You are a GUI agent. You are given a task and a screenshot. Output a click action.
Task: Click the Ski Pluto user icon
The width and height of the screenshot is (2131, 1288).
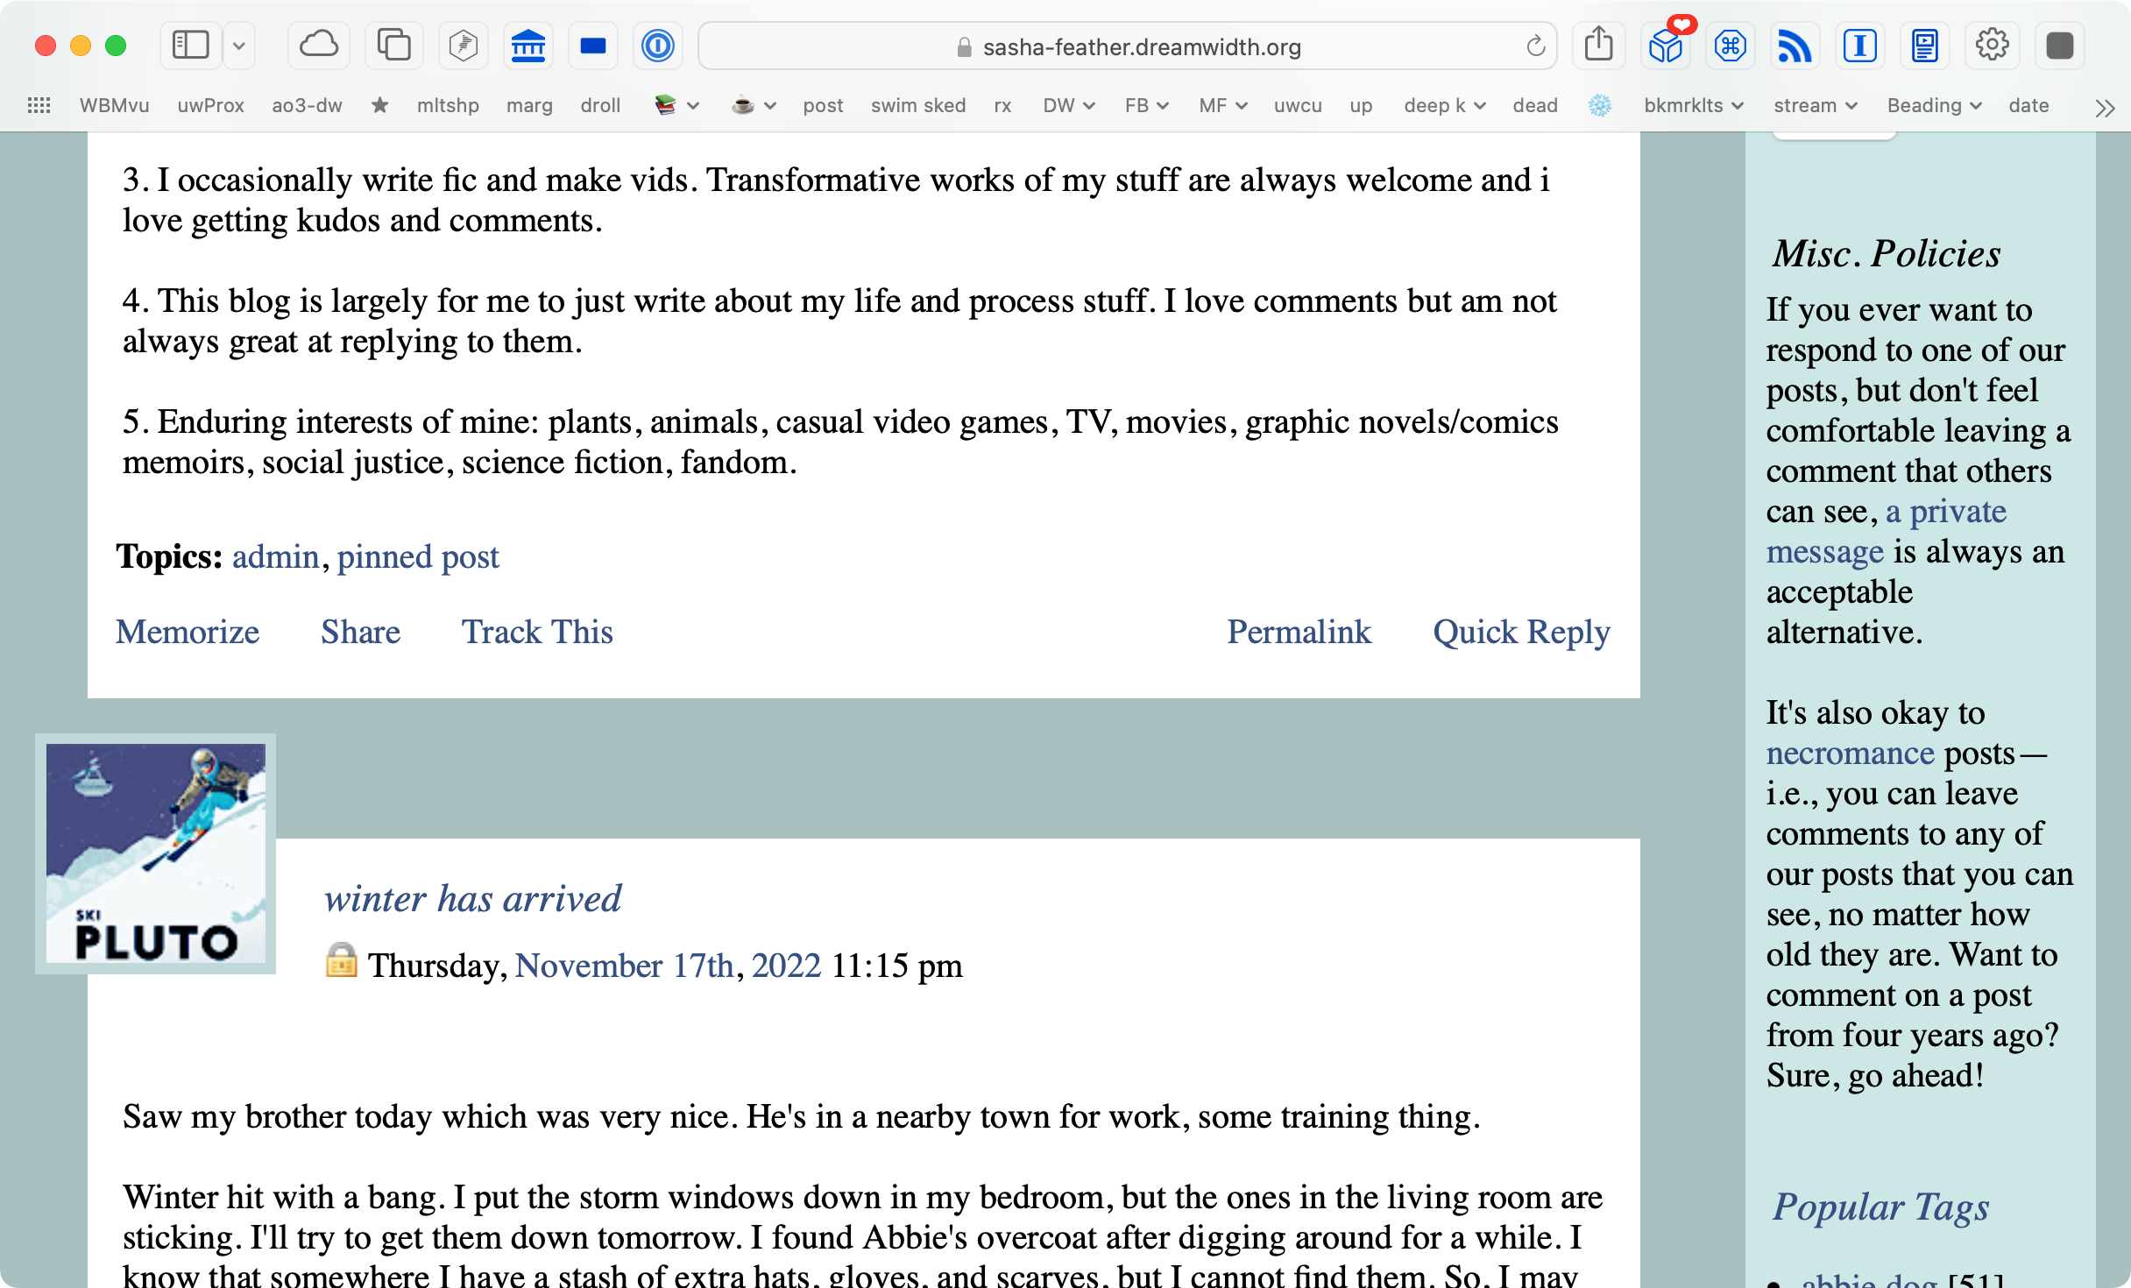tap(156, 853)
